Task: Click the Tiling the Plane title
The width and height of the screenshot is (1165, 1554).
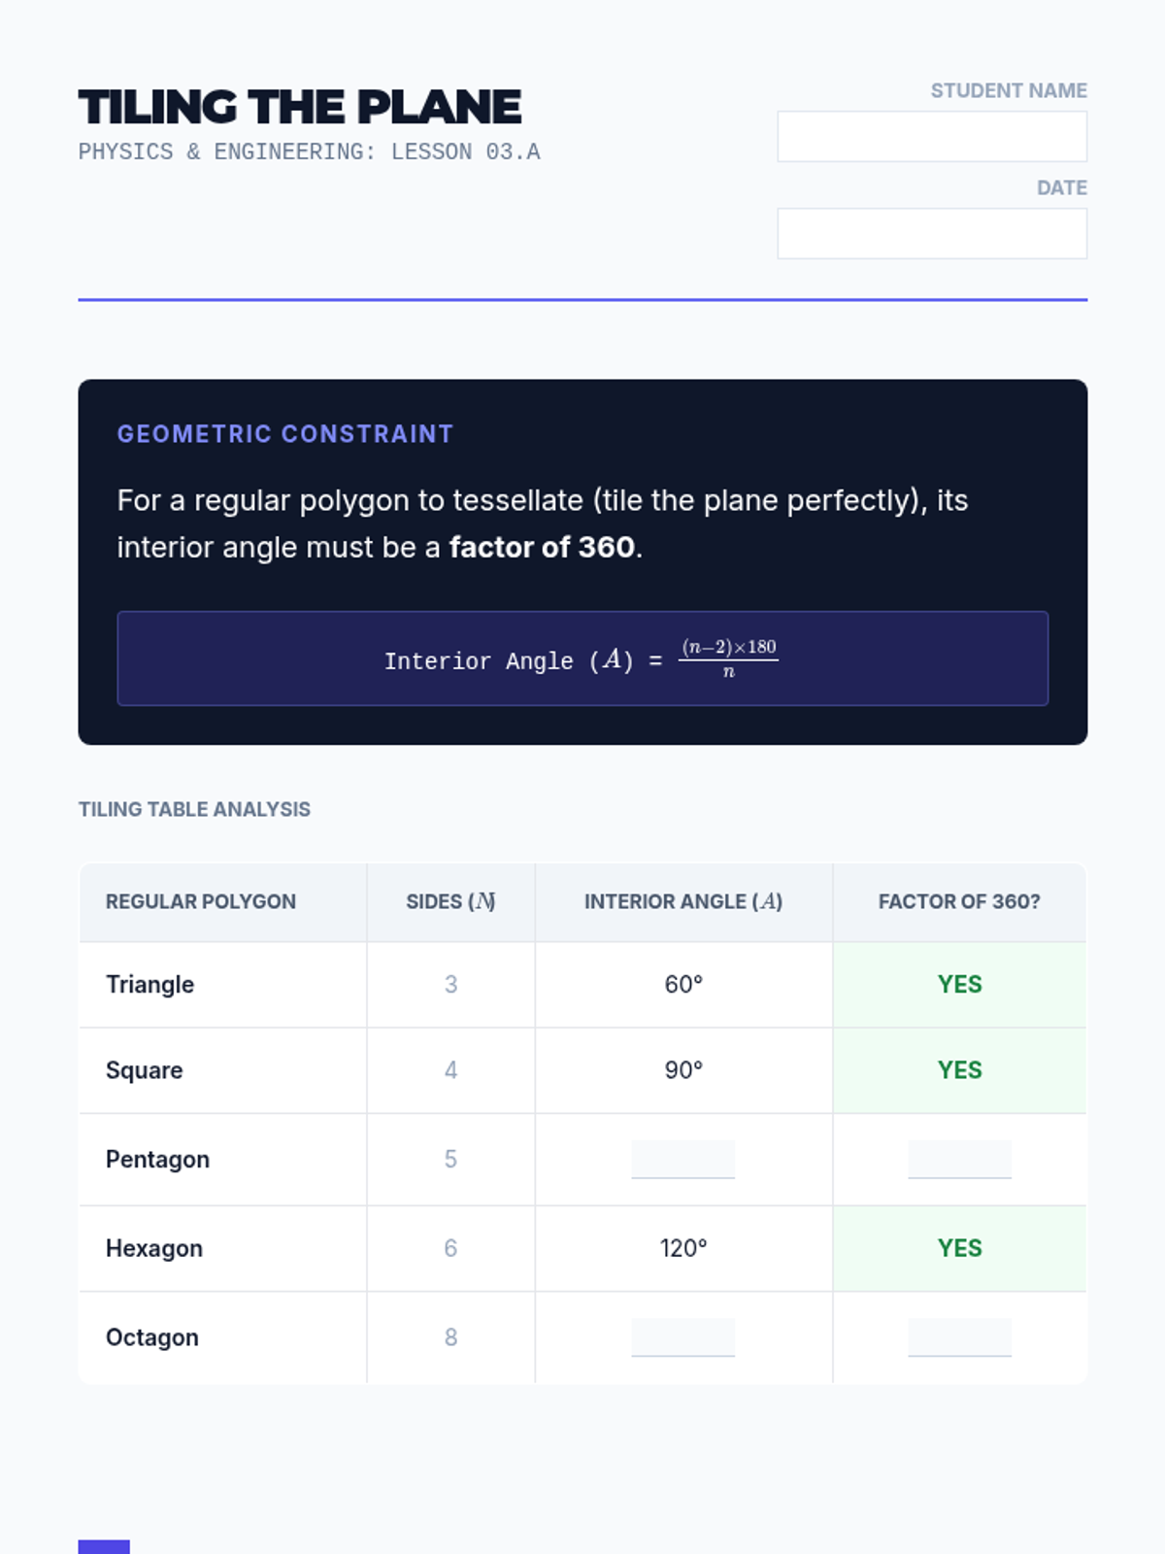Action: point(300,107)
